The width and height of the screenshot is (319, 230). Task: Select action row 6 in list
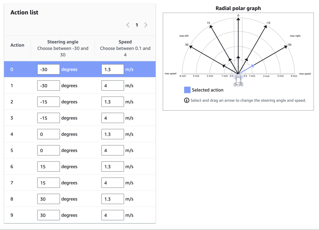[12, 167]
